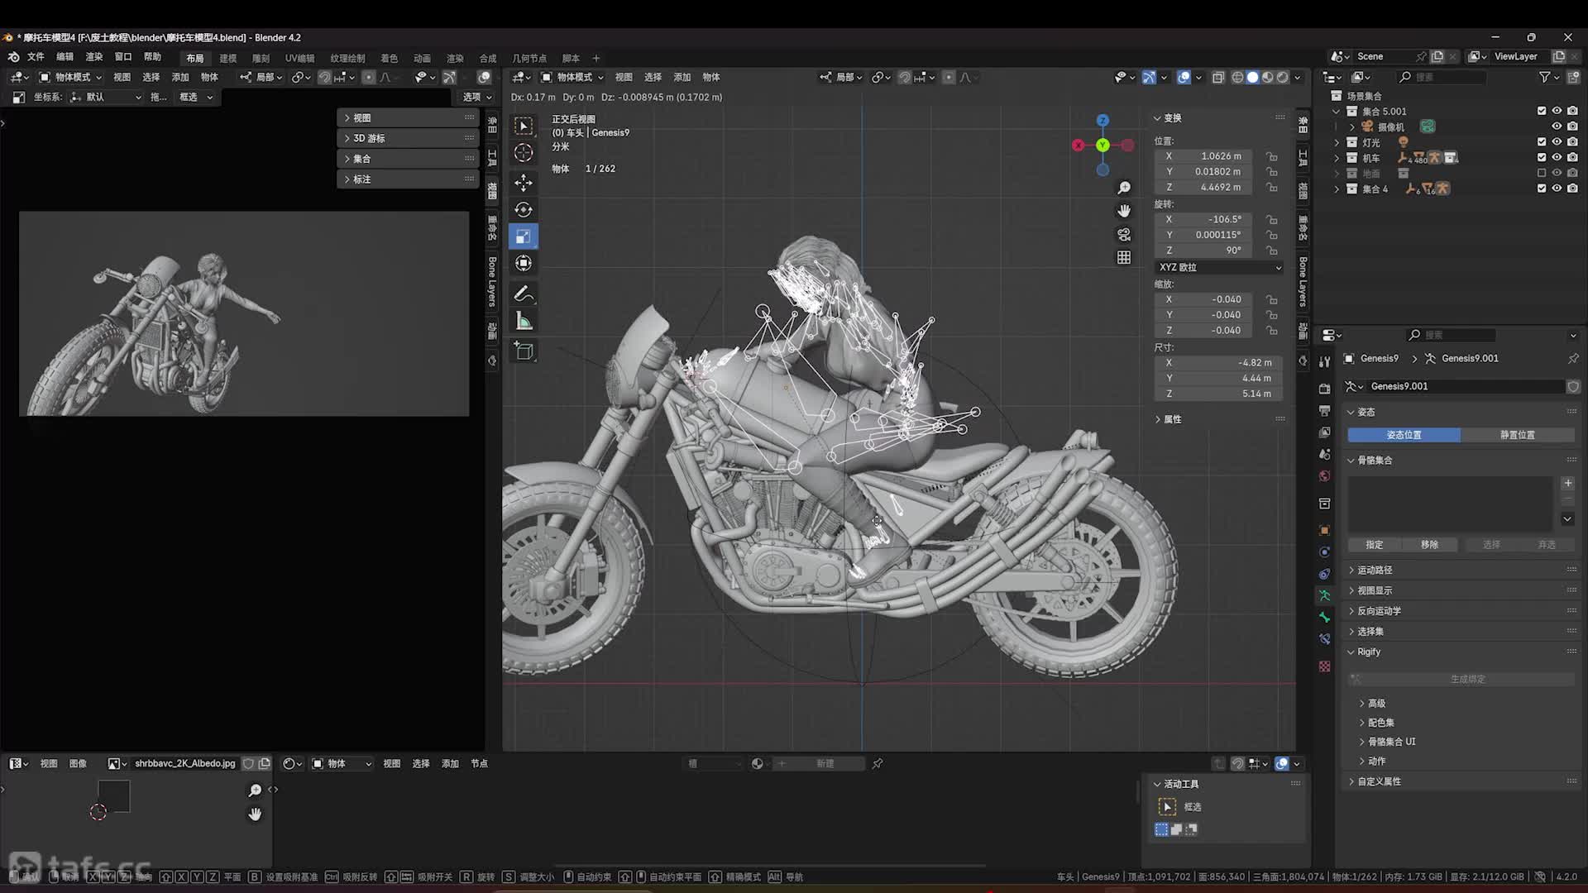This screenshot has width=1588, height=893.
Task: Switch orthographic/perspective grid icon
Action: (x=1124, y=258)
